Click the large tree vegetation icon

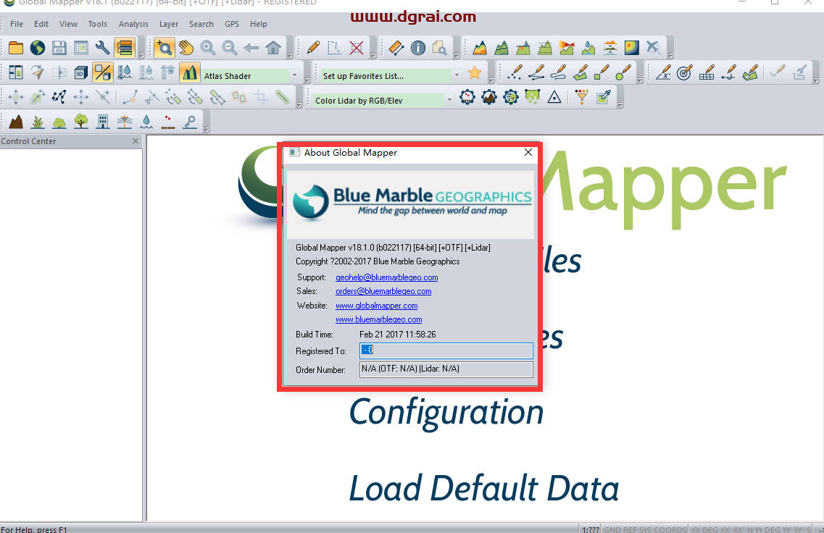pos(81,122)
